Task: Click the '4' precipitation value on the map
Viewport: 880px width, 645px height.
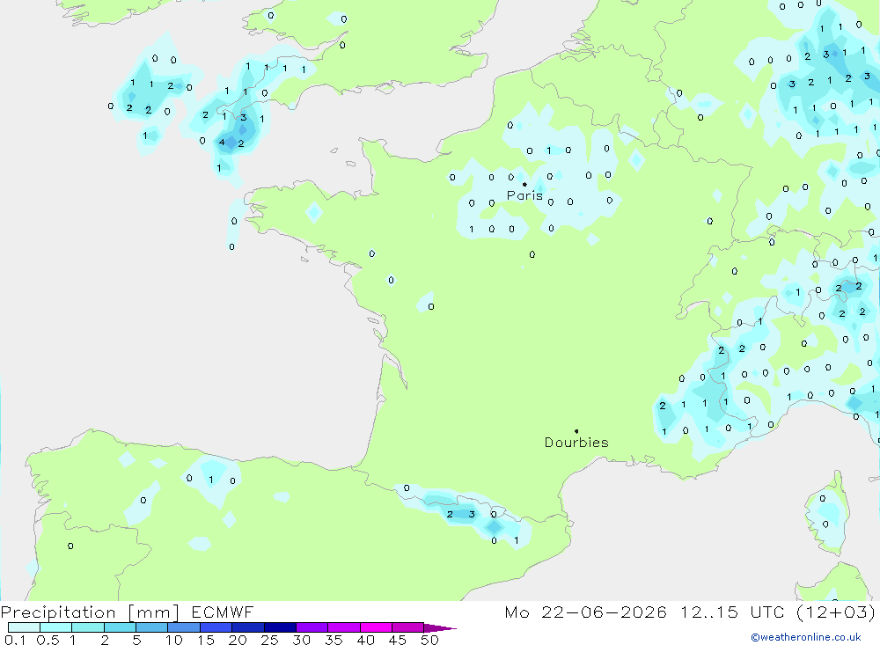Action: pyautogui.click(x=222, y=142)
